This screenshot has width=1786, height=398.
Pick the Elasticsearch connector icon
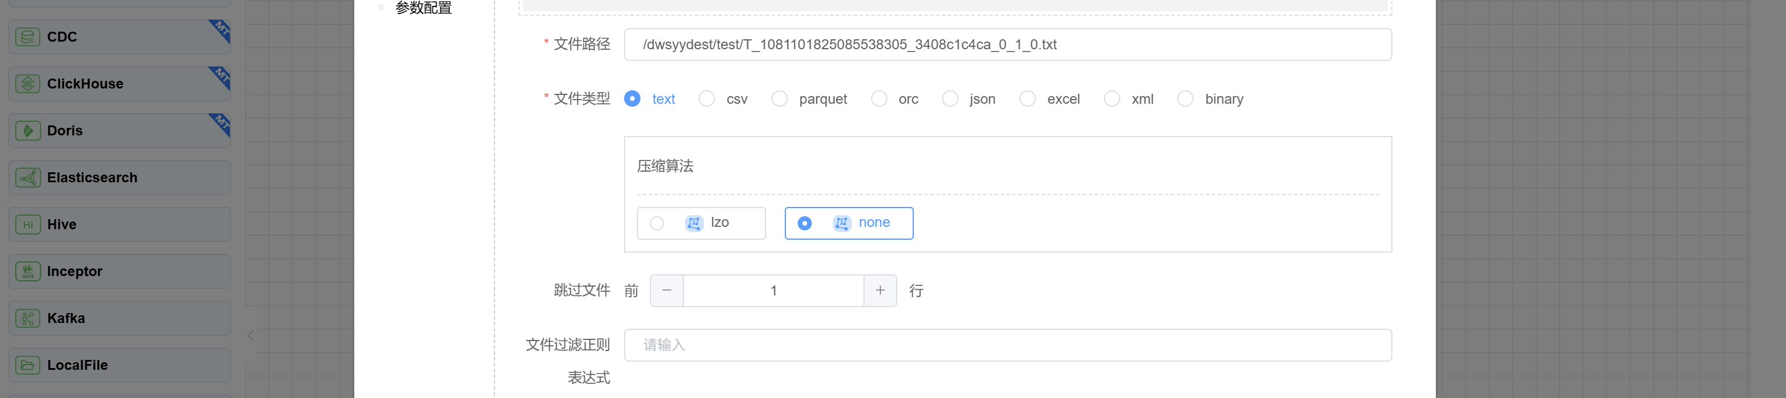point(28,178)
